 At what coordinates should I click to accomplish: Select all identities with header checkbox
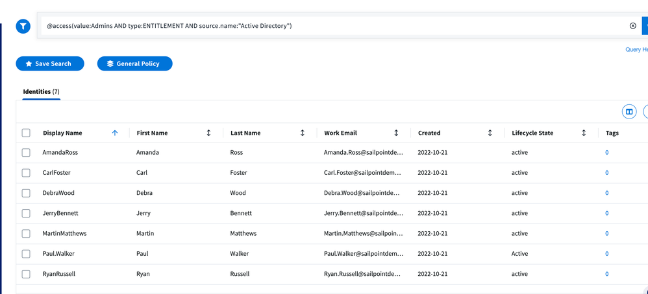[x=26, y=133]
